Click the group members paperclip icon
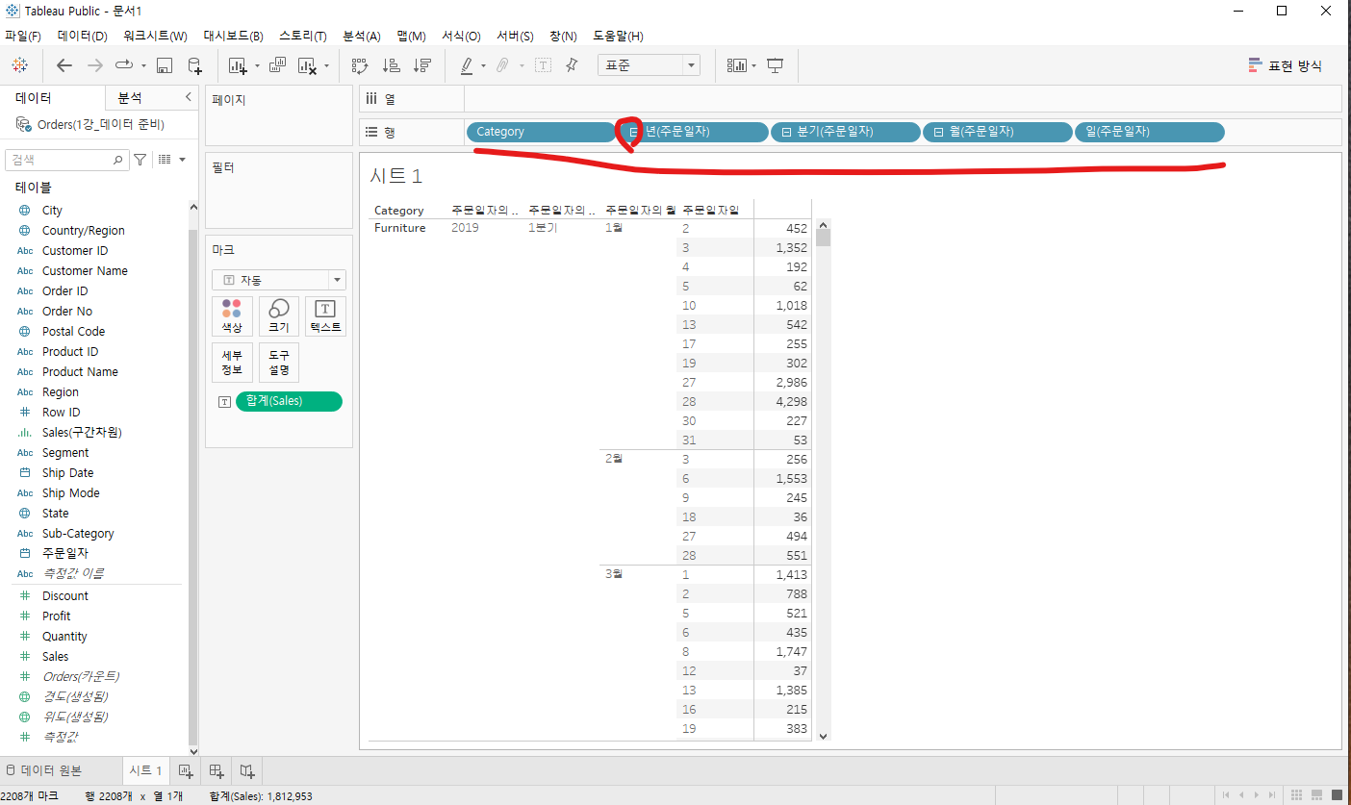Viewport: 1351px width, 805px height. [x=501, y=65]
